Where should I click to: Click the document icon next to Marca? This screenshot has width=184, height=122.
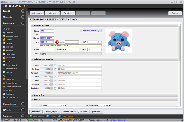tap(55, 77)
